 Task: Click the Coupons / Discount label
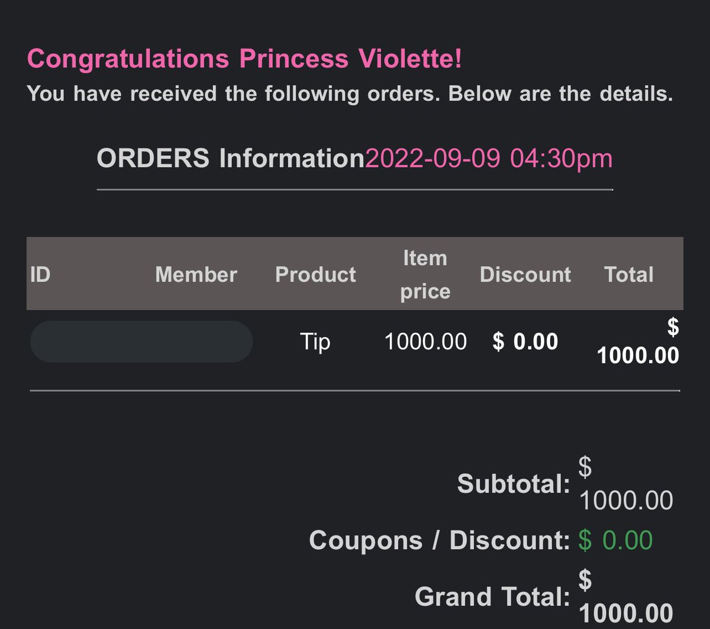[x=440, y=540]
